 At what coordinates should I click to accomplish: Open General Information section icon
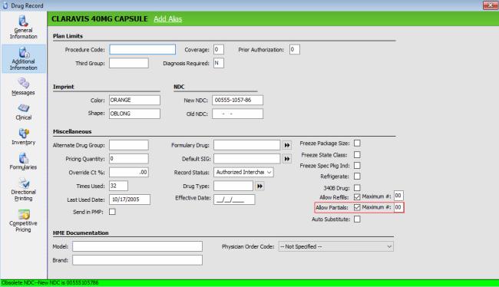point(23,21)
